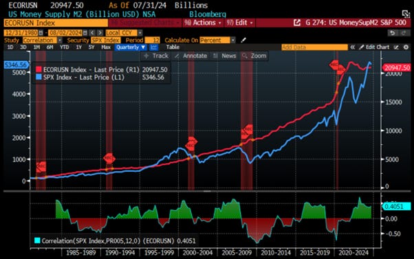Step date range forward with right arrow
This screenshot has height=259, width=414.
tap(100, 33)
